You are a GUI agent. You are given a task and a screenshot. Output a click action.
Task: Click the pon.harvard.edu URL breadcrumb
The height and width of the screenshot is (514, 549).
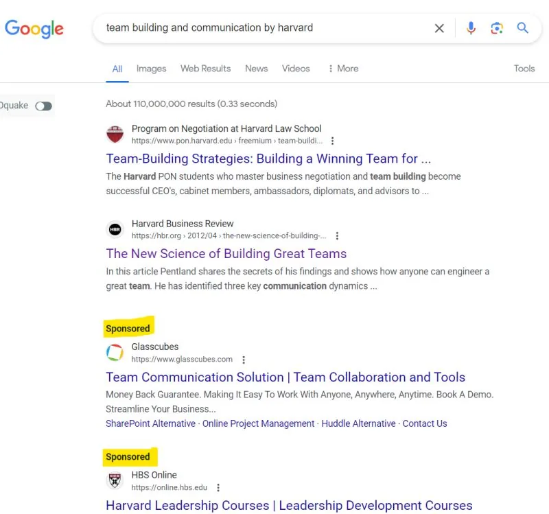point(227,141)
